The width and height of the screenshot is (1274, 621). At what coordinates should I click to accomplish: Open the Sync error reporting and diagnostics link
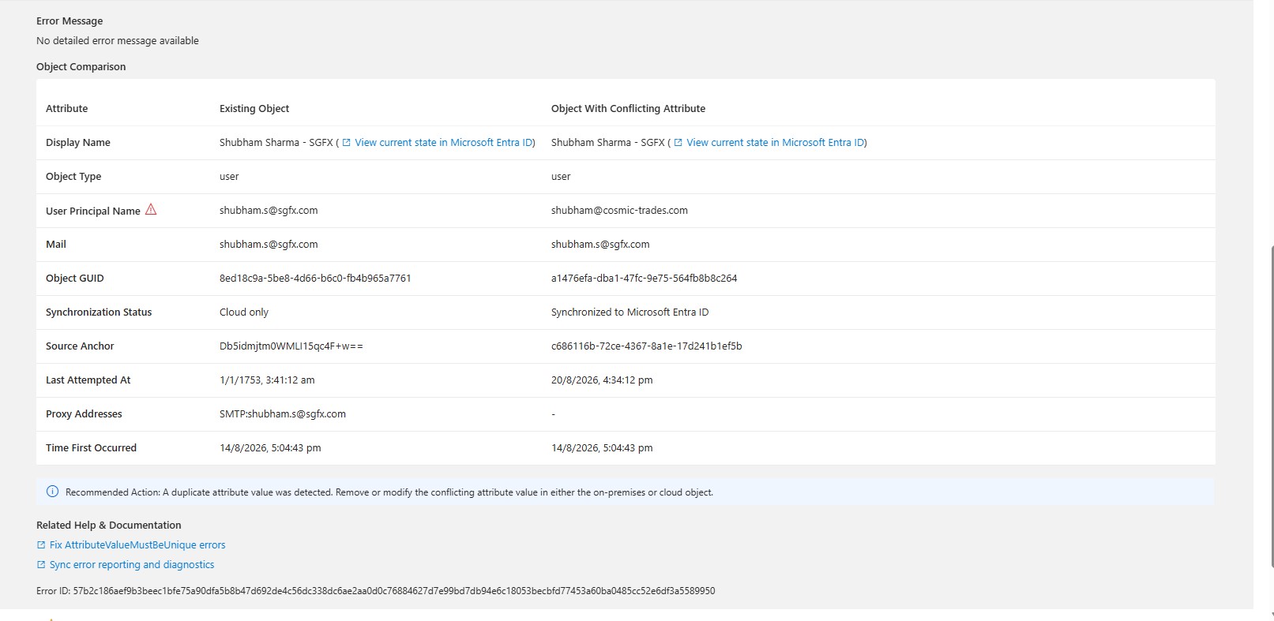pyautogui.click(x=132, y=565)
